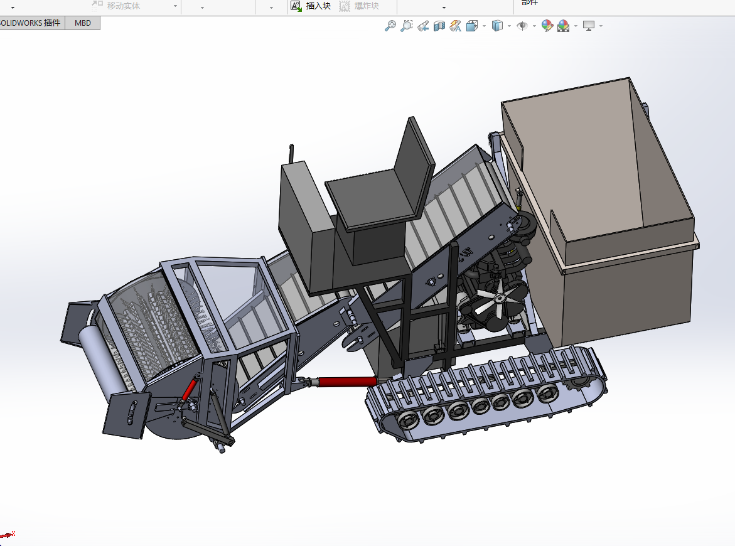Image resolution: width=735 pixels, height=546 pixels.
Task: Open the Apply Scene dropdown arrow
Action: click(576, 26)
